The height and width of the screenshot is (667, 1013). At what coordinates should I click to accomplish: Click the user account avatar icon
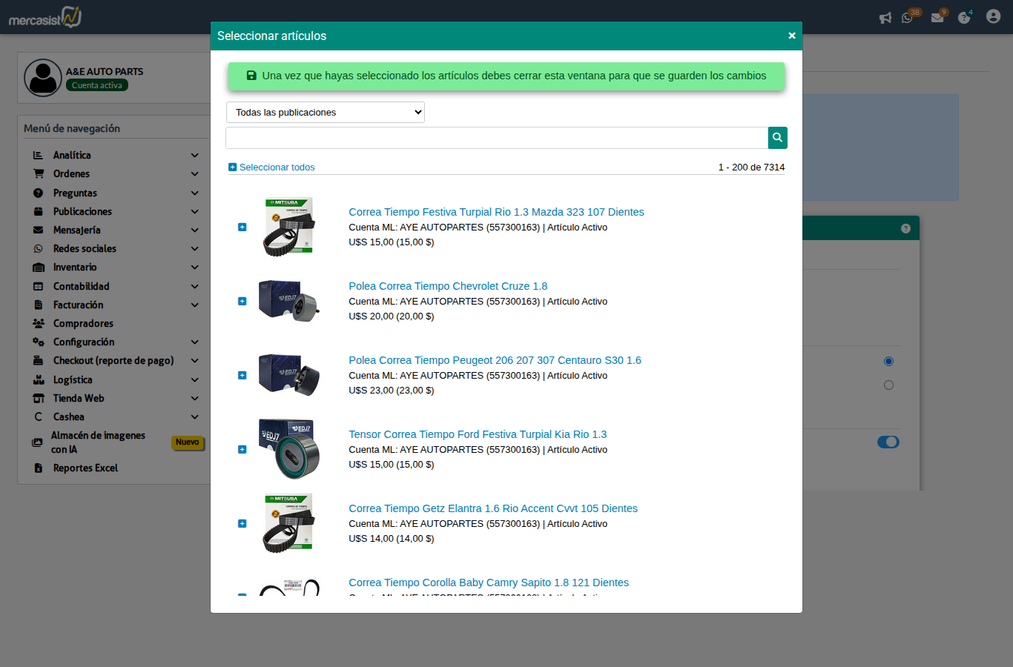pos(993,16)
